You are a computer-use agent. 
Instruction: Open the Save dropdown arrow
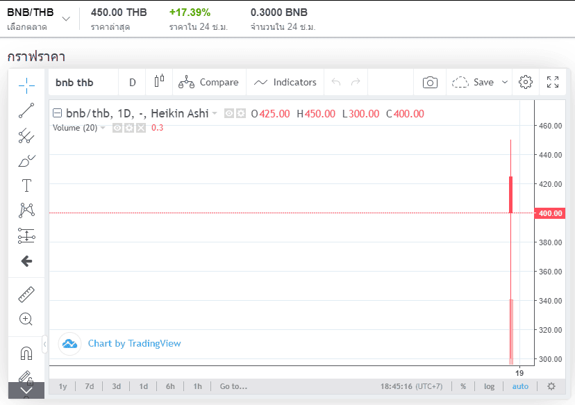coord(505,82)
